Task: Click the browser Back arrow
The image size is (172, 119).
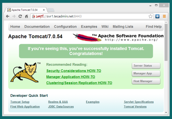Action: (x=8, y=16)
